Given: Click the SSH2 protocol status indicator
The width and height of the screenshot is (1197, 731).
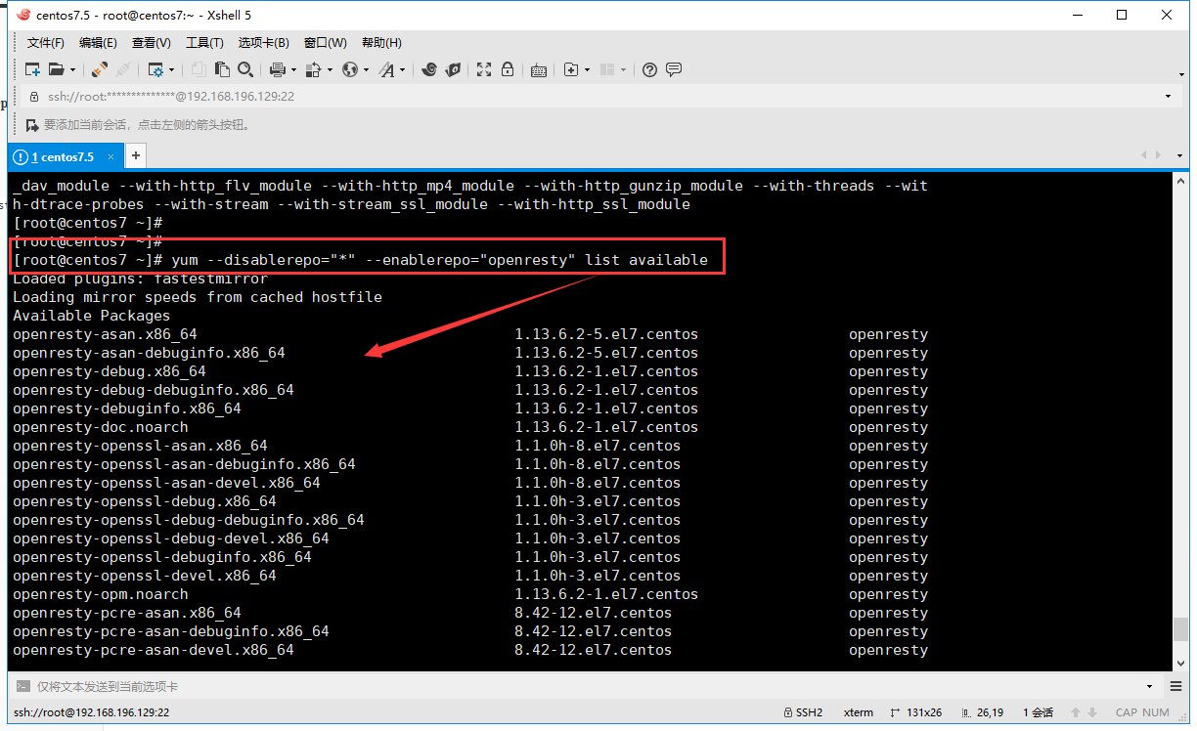Looking at the screenshot, I should click(804, 712).
